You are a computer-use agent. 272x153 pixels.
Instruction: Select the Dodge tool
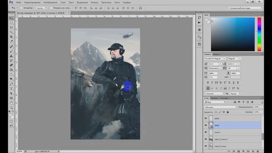pyautogui.click(x=11, y=79)
